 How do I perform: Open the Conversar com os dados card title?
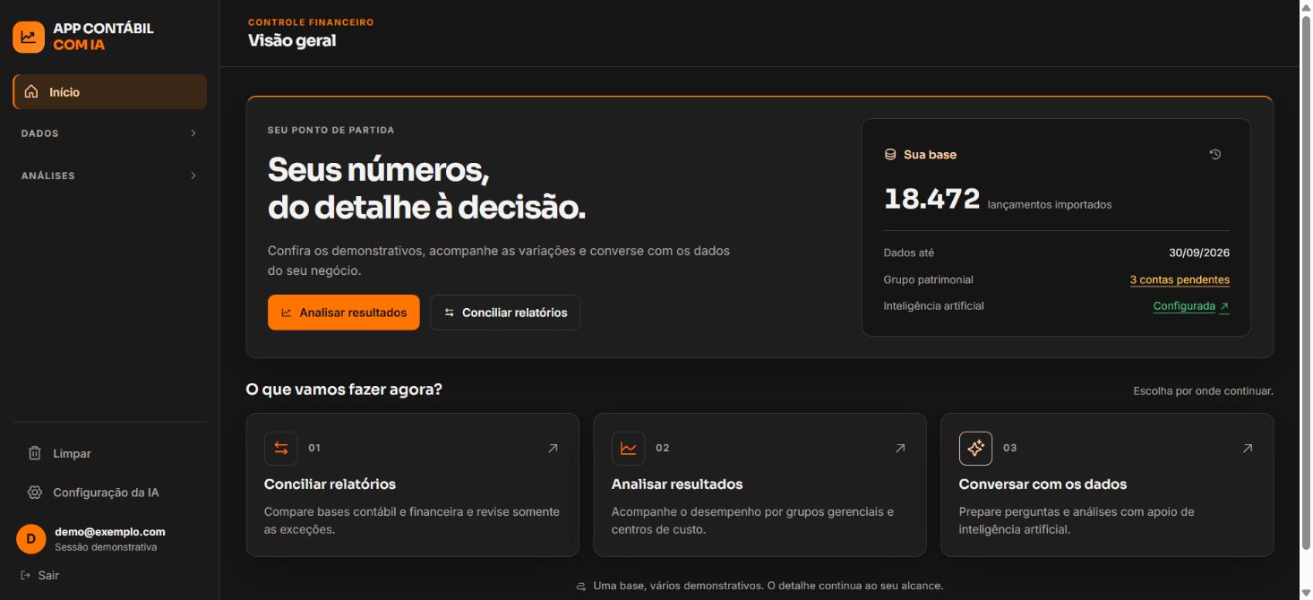1043,484
